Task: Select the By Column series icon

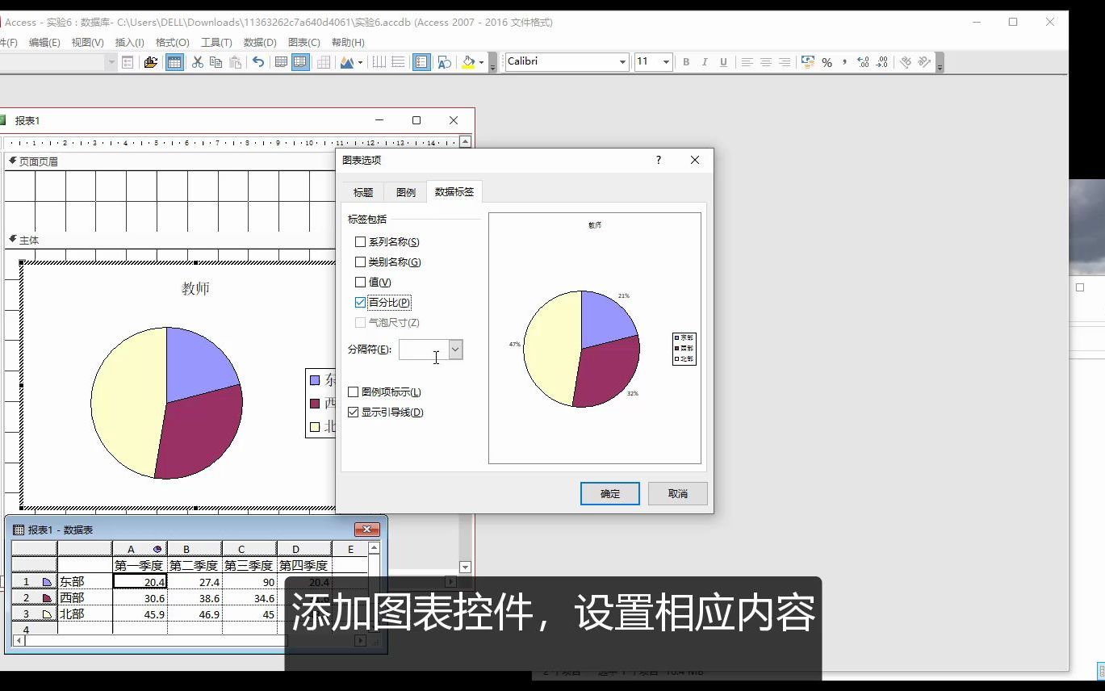Action: 300,62
